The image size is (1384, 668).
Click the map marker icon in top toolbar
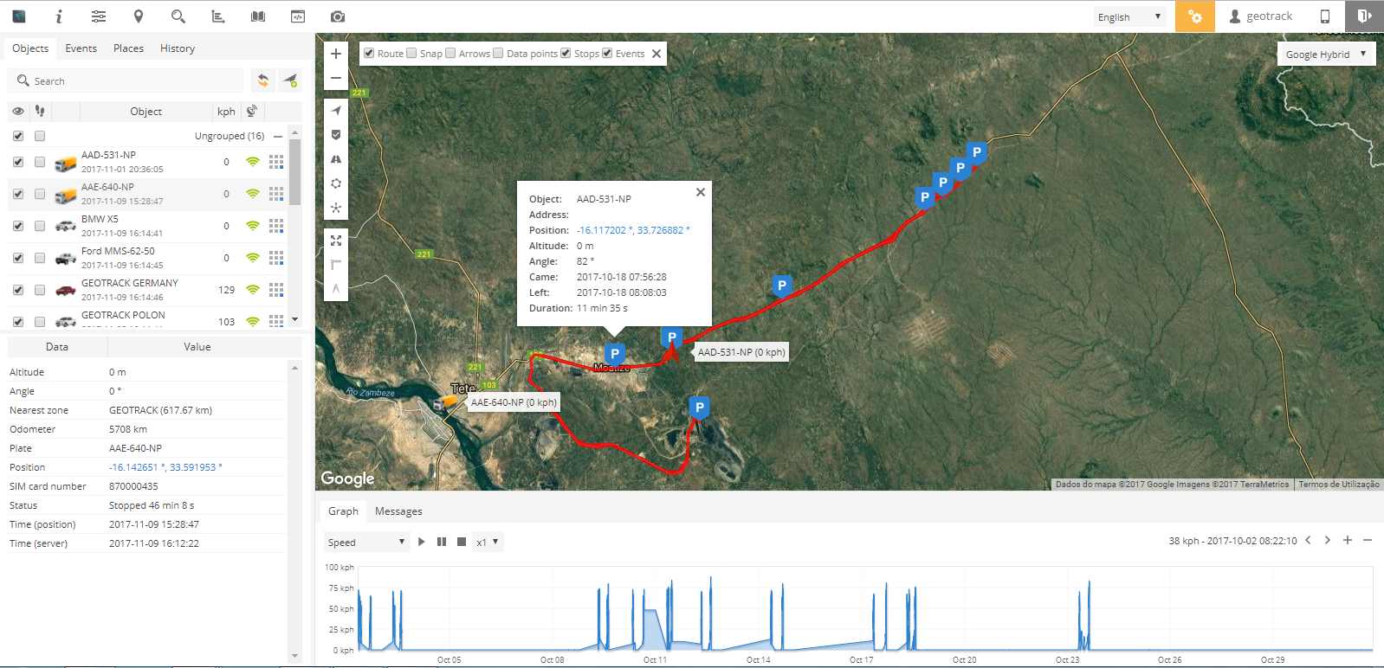139,16
